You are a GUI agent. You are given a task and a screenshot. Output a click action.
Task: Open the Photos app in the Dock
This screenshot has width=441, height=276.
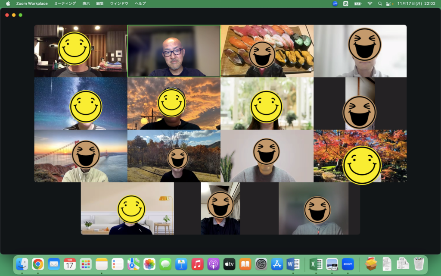click(149, 264)
